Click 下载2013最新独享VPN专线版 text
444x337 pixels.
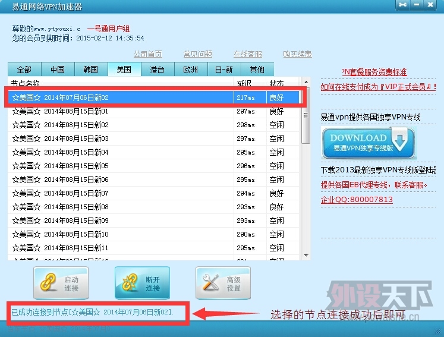coord(378,170)
